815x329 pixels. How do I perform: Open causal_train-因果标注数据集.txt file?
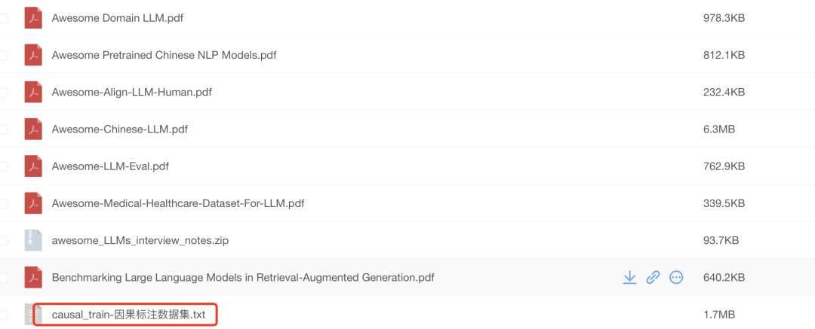[x=129, y=315]
